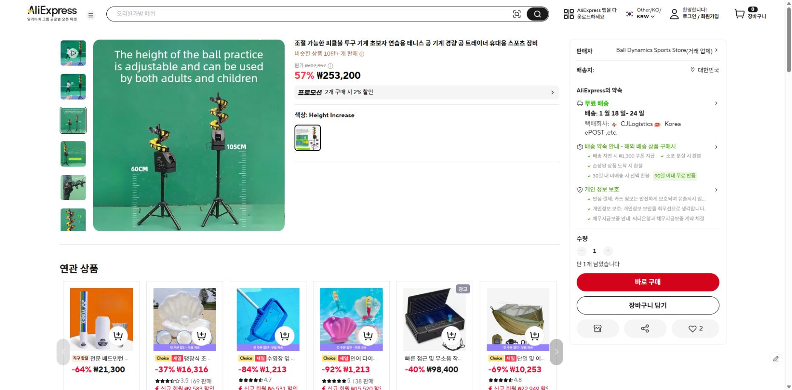The width and height of the screenshot is (792, 390).
Task: Expand free shipping details
Action: click(716, 103)
